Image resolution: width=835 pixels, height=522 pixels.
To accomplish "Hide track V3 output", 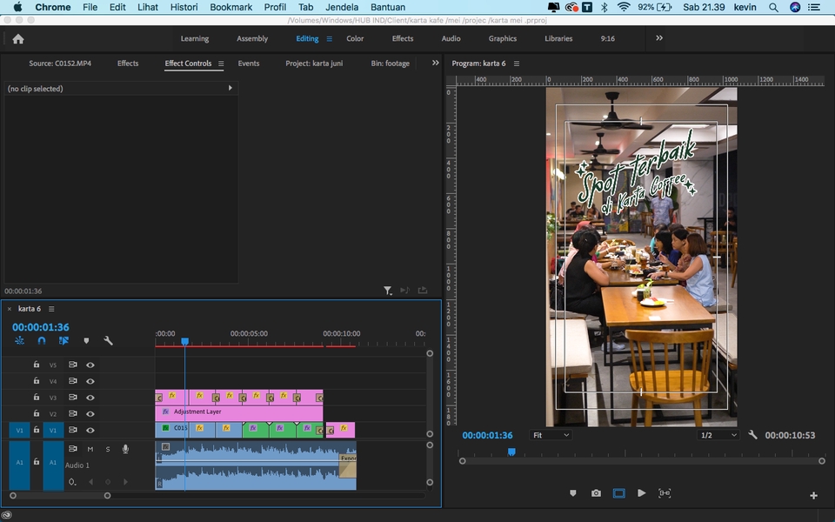I will click(90, 398).
